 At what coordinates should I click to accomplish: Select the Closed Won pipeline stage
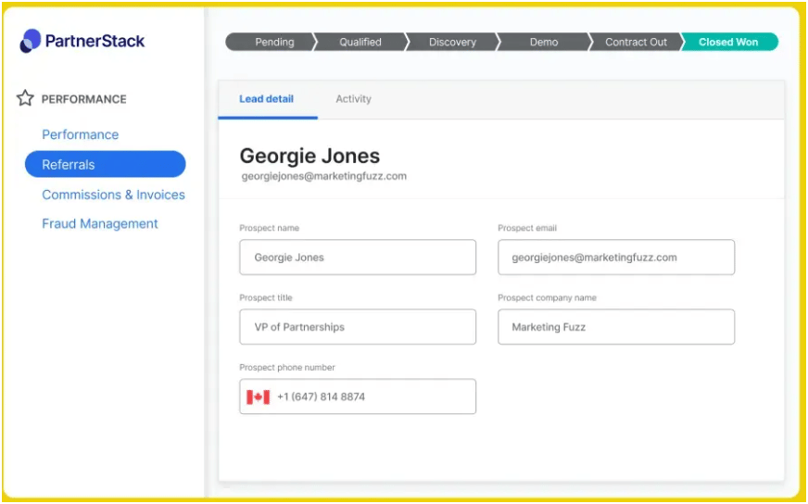pyautogui.click(x=728, y=42)
